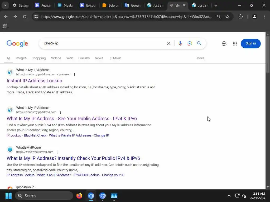270x202 pixels.
Task: Open options for whatismyipaddress.com result
Action: pyautogui.click(x=60, y=112)
